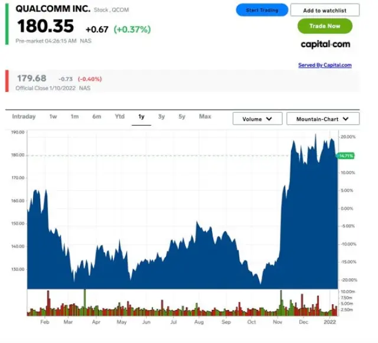Open the Served By Capital.com link

pos(325,65)
